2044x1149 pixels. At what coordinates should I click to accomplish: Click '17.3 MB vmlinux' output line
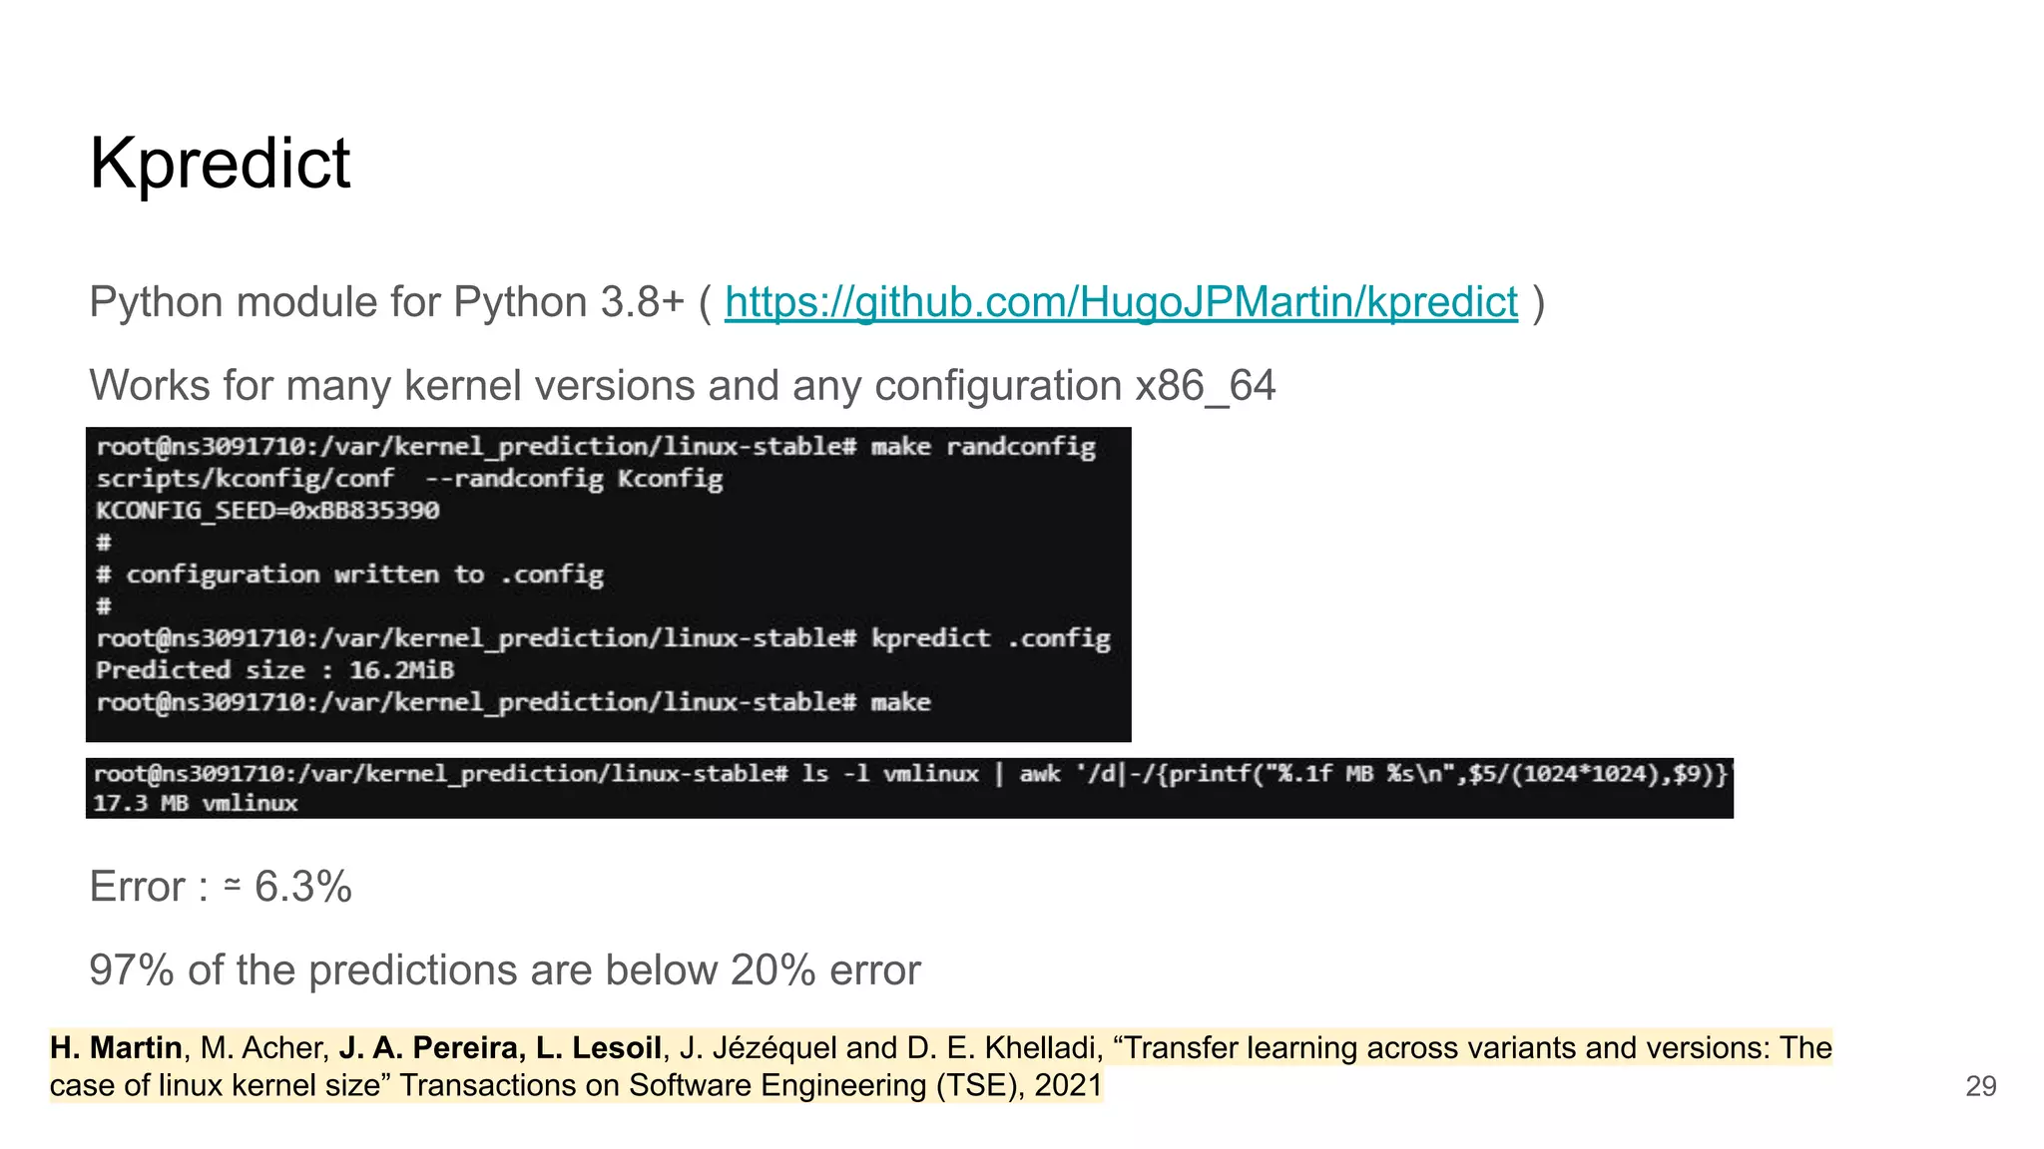coord(196,803)
